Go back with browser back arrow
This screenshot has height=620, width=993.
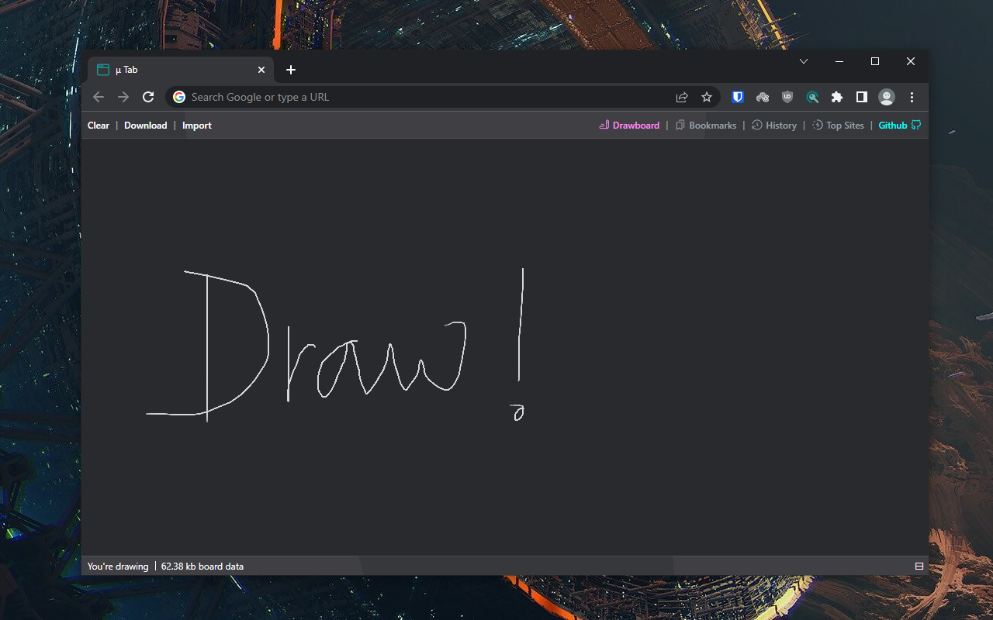click(x=98, y=97)
